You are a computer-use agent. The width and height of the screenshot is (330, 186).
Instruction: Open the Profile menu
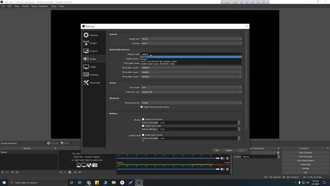click(25, 6)
